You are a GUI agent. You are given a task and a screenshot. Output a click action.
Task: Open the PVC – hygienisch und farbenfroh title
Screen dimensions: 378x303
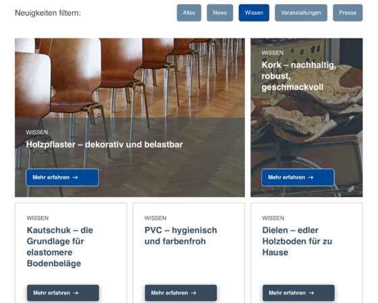tap(181, 236)
